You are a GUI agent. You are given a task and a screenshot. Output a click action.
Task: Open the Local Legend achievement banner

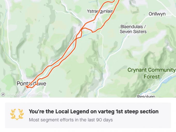(88, 115)
